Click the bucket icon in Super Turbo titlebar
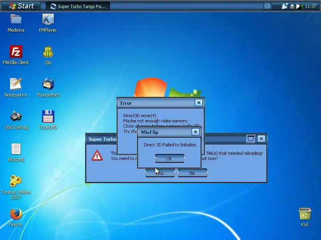321x240 pixels. click(x=251, y=139)
